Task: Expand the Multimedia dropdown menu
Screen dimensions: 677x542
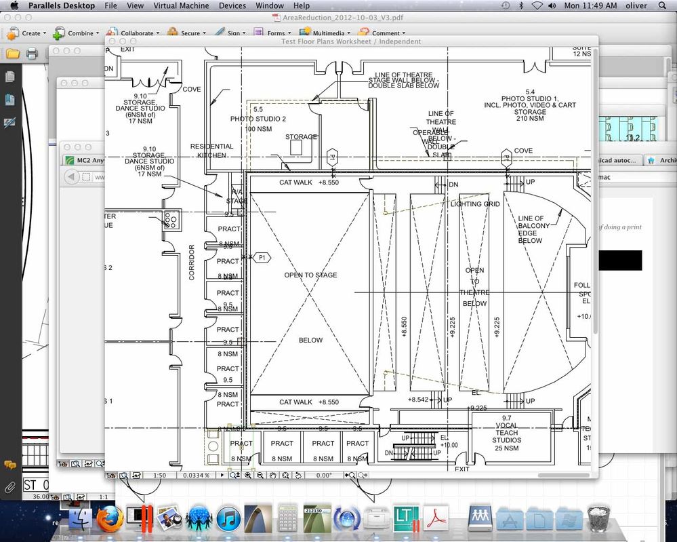Action: point(324,33)
